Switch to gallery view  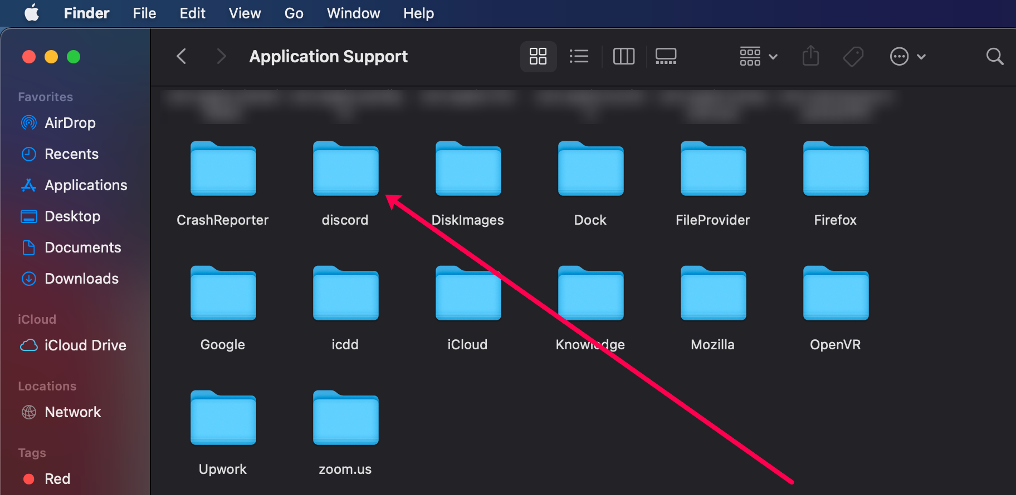tap(666, 56)
